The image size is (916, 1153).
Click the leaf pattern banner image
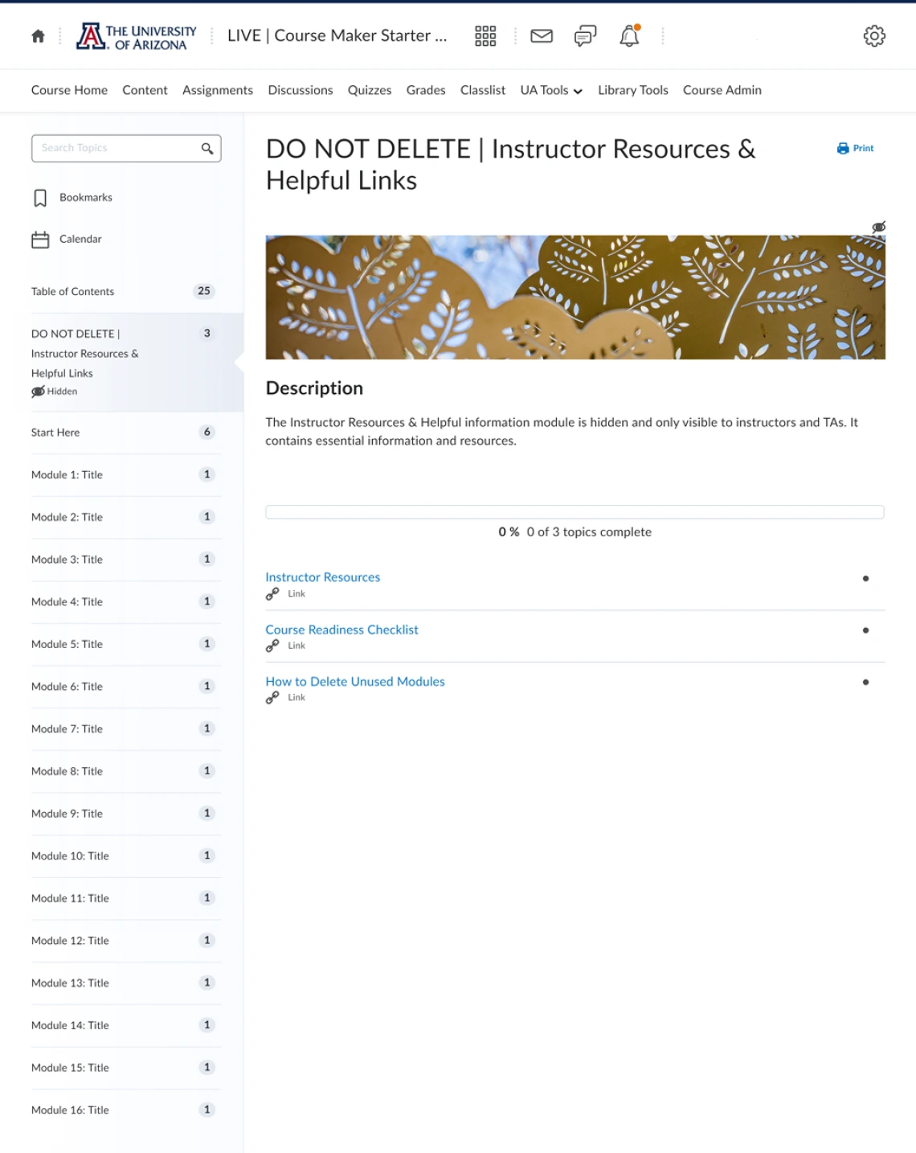tap(575, 297)
